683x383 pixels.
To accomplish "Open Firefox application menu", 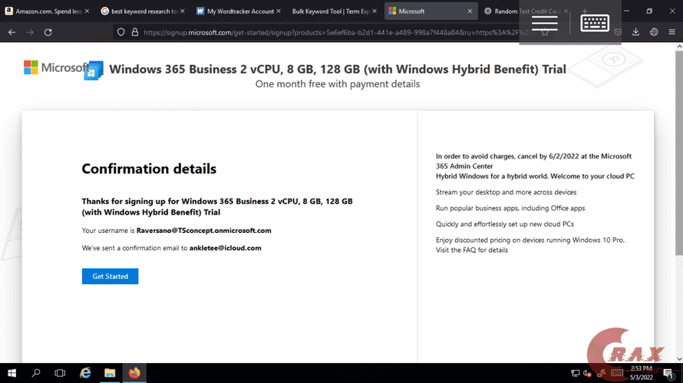I will [x=671, y=32].
